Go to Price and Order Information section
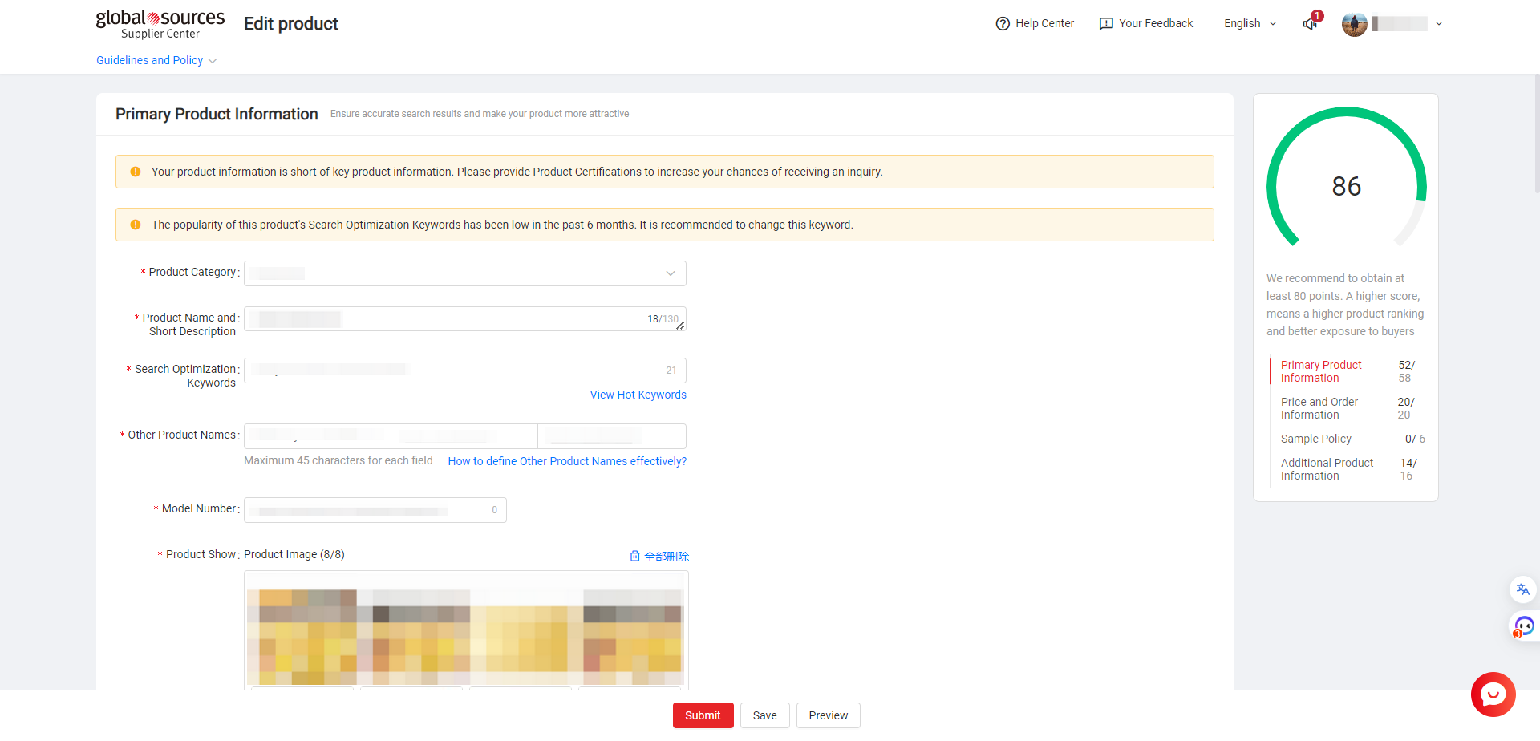Image resolution: width=1540 pixels, height=741 pixels. (1319, 408)
